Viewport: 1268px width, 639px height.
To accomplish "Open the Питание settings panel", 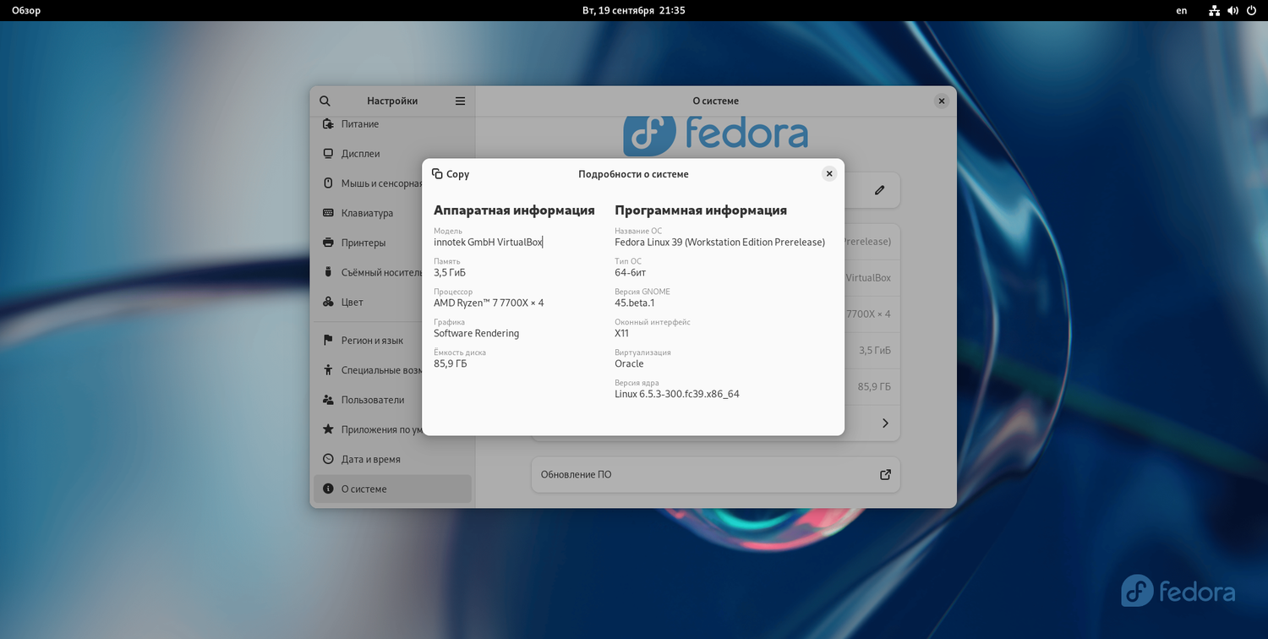I will 392,124.
